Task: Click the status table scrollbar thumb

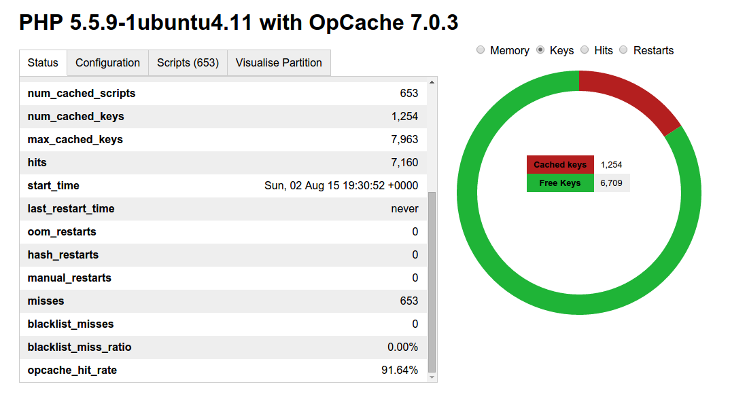Action: pos(432,282)
